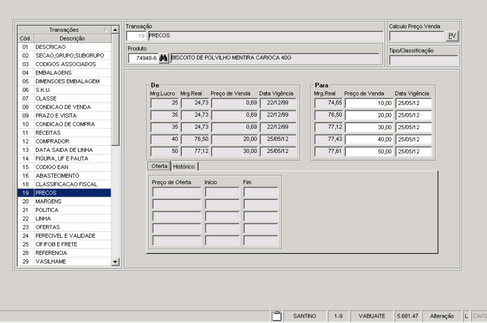The width and height of the screenshot is (487, 323).
Task: Click Para Mrg.Real value 74,65
Action: click(x=328, y=103)
